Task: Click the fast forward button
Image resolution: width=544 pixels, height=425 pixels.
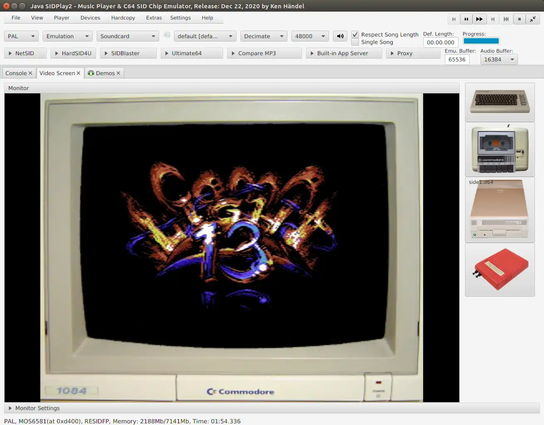Action: pyautogui.click(x=479, y=19)
